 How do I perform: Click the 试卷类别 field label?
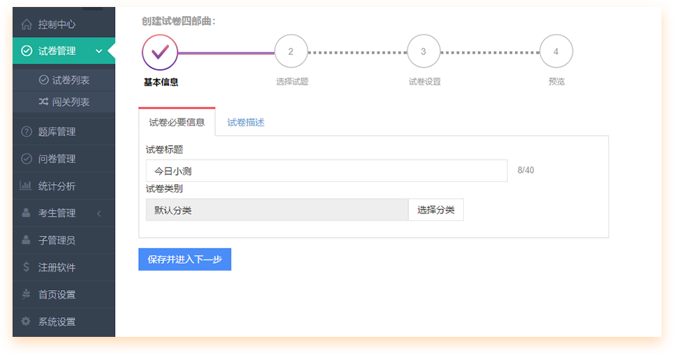164,188
